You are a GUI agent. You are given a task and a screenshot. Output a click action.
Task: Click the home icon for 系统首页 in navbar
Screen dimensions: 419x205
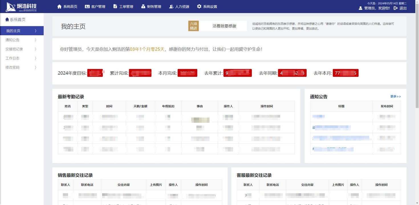59,7
